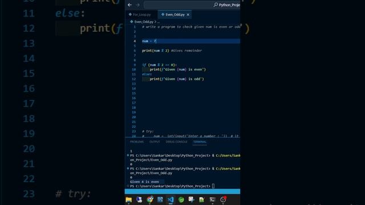Open the PROBLEMS panel tab
365x205 pixels.
(137, 142)
